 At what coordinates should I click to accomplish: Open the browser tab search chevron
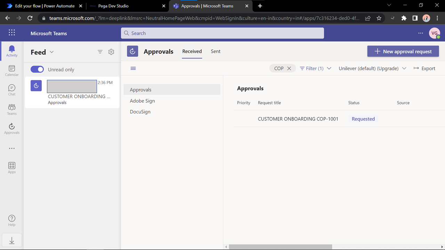389,5
